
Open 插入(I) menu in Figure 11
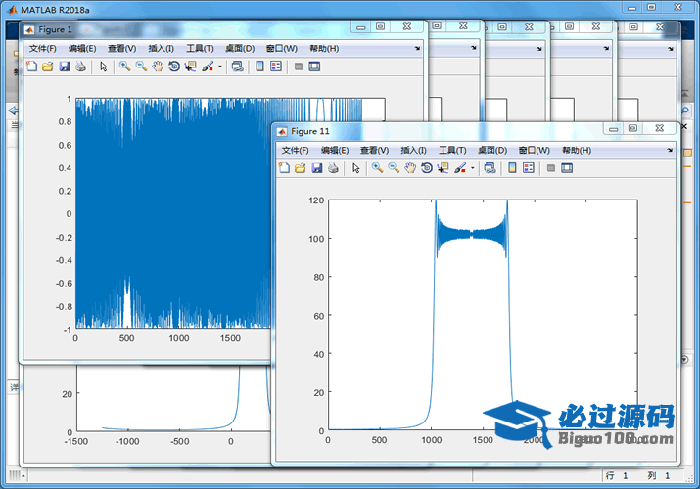(x=413, y=151)
